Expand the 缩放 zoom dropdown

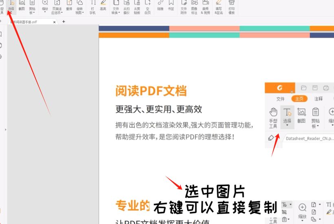pos(45,7)
